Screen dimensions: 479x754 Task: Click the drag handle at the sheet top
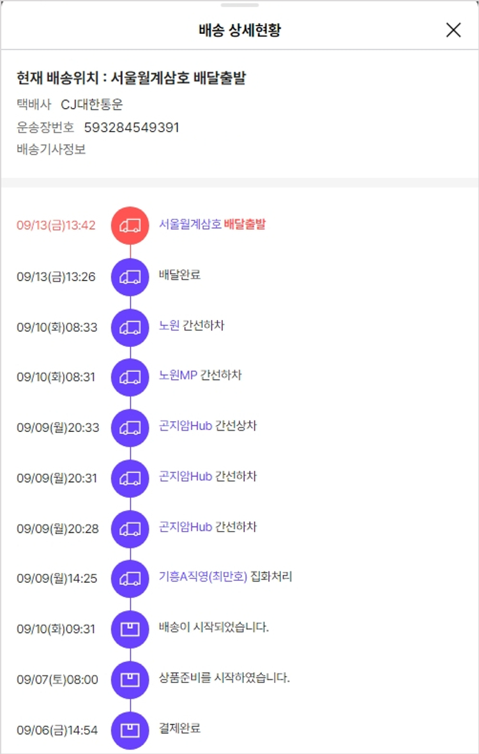(240, 5)
